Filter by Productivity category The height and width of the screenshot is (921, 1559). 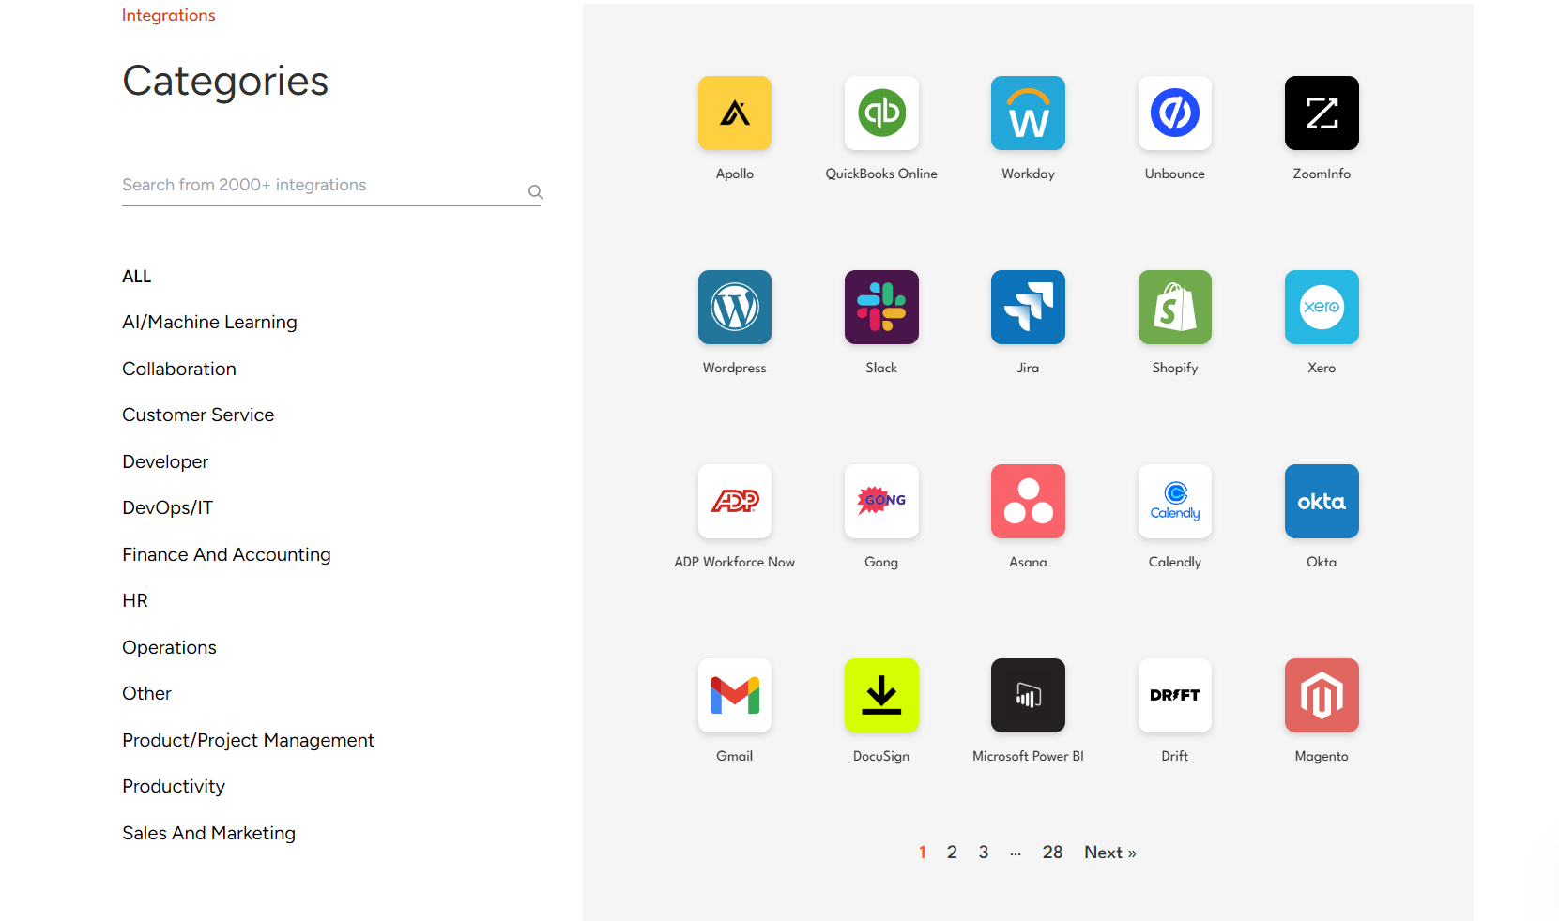point(174,786)
